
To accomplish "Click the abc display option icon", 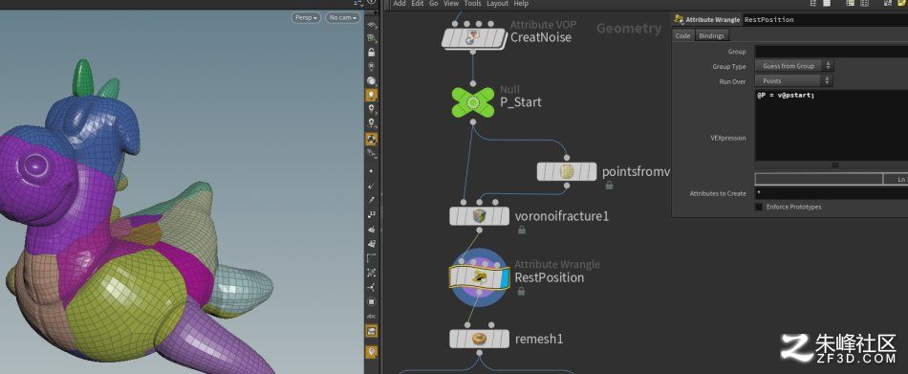I will tap(372, 316).
